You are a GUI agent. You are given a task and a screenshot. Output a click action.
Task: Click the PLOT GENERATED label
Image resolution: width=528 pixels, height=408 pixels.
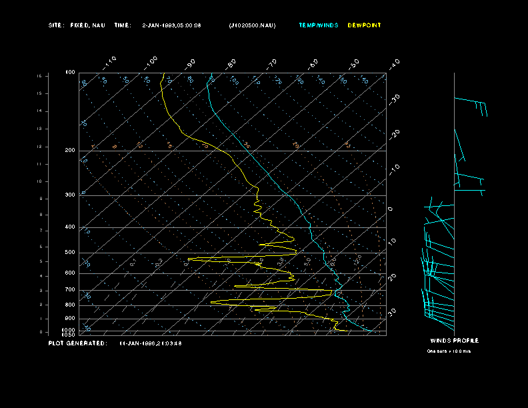pyautogui.click(x=77, y=343)
